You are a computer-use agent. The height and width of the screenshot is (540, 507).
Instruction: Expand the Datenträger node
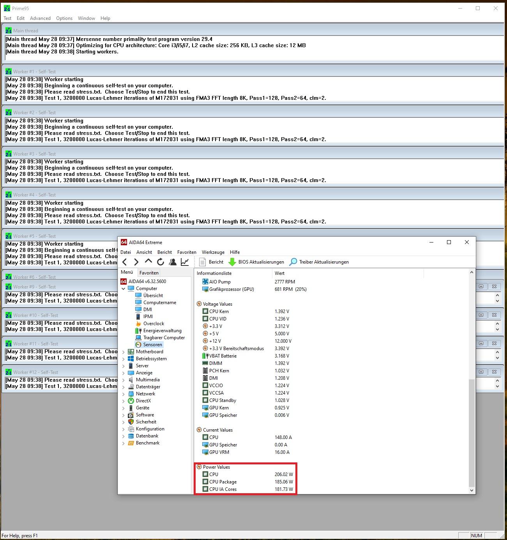124,387
